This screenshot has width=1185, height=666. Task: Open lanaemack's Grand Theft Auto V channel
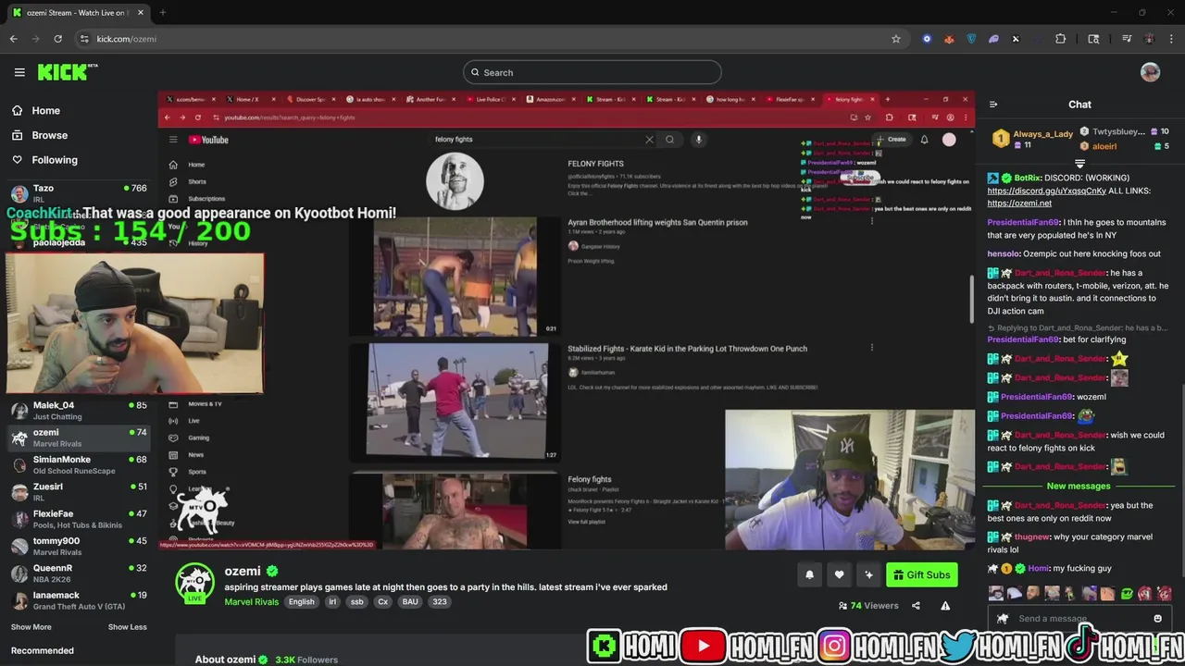click(x=79, y=600)
